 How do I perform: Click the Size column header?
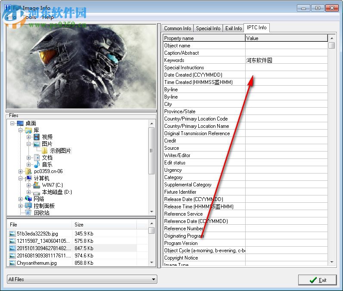(x=104, y=225)
